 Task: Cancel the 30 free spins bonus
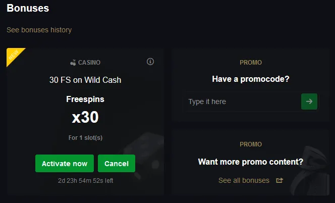pos(117,164)
